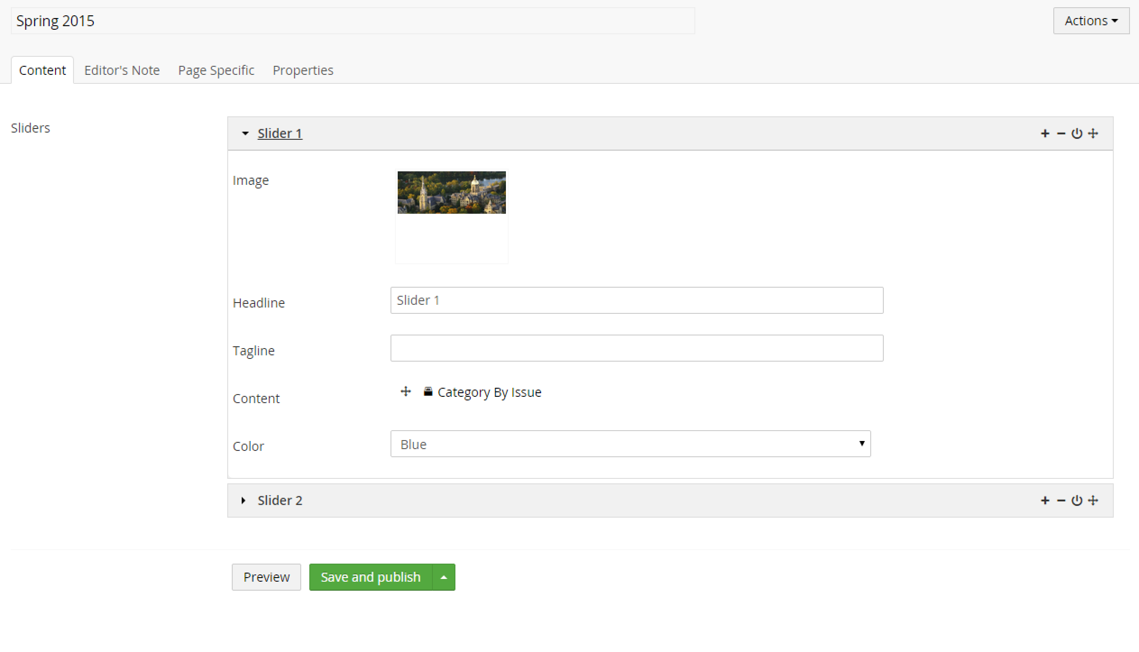Viewport: 1139px width, 652px height.
Task: Add a new item after Slider 2
Action: tap(1045, 500)
